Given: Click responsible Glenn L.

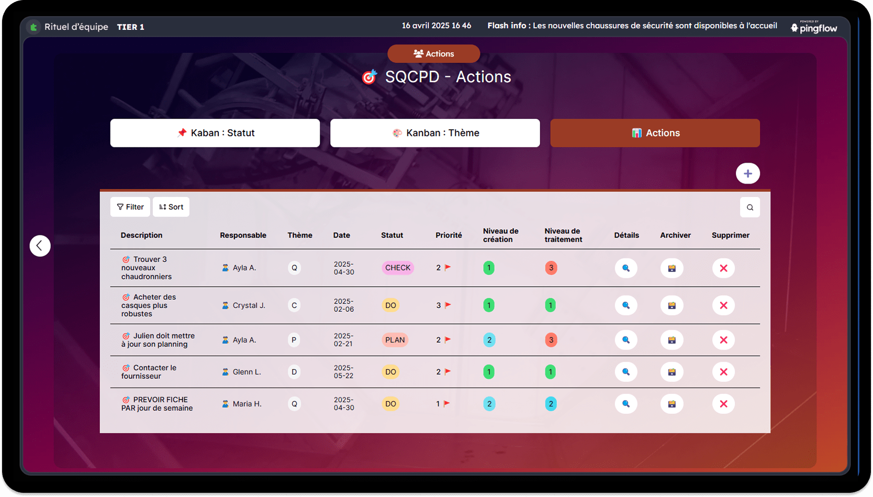Looking at the screenshot, I should coord(241,372).
